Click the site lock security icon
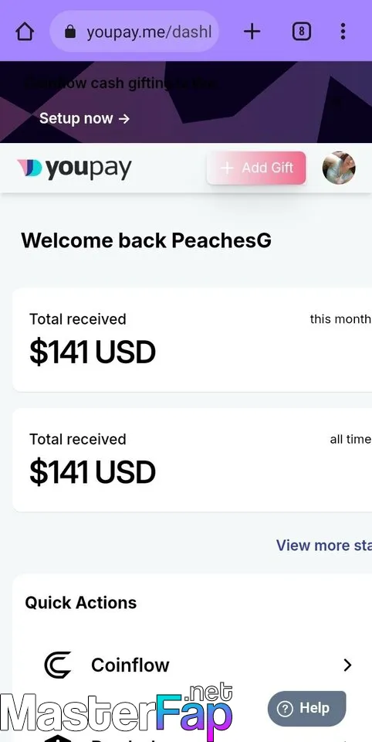 tap(70, 32)
